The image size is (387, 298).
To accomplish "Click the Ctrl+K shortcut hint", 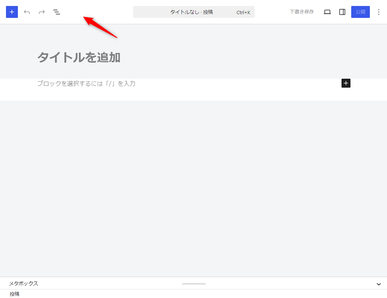I will (x=243, y=12).
